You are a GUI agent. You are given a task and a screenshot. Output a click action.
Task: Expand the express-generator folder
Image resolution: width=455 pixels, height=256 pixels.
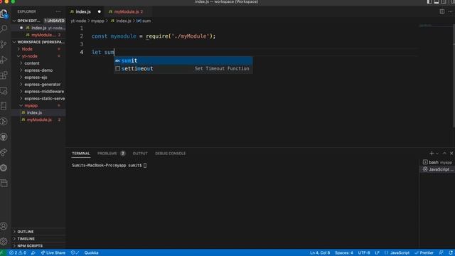(38, 85)
